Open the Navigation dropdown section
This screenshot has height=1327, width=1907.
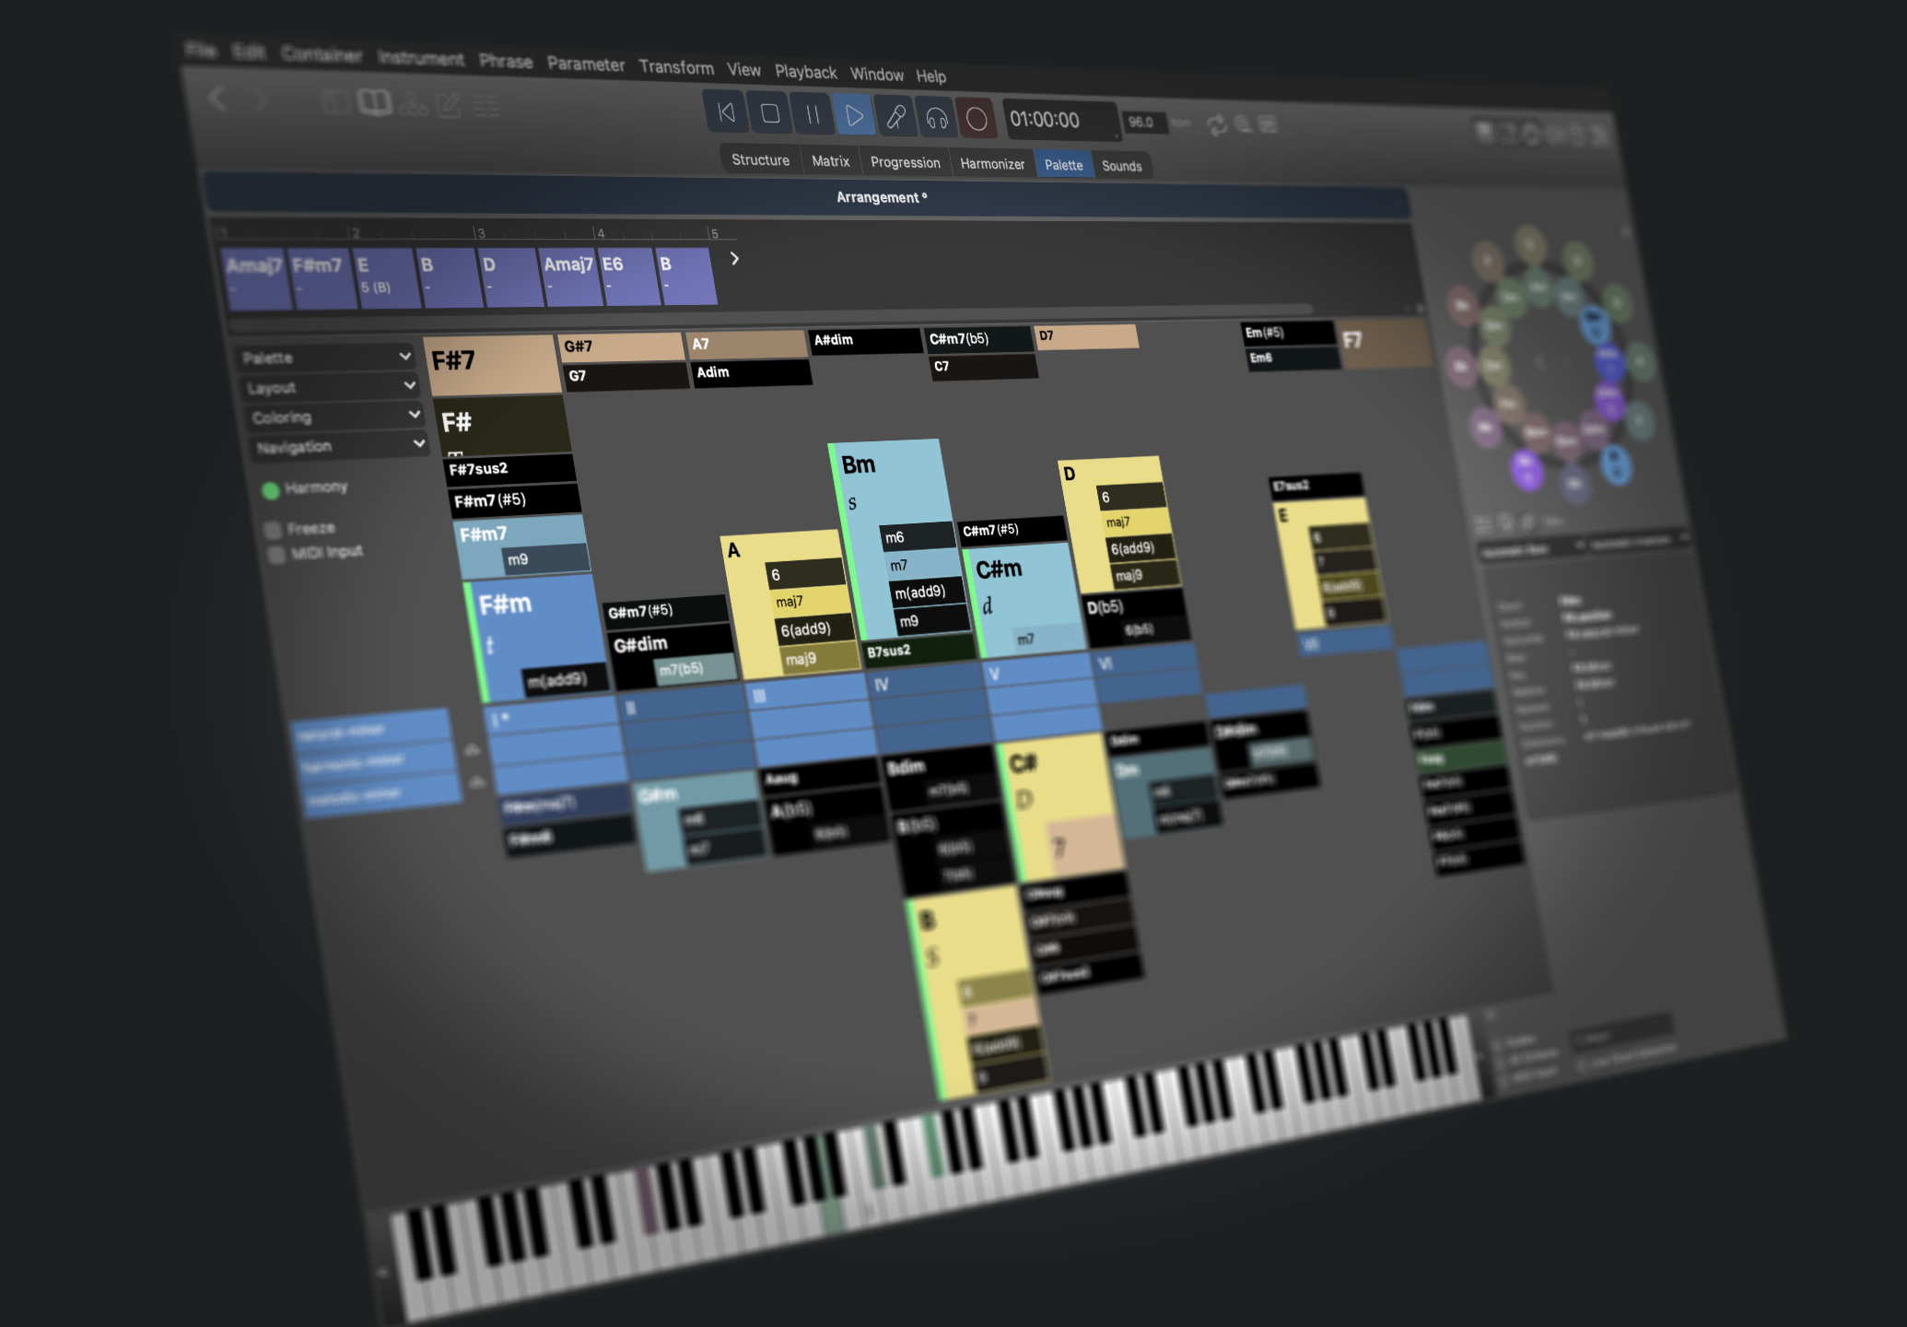pos(339,447)
